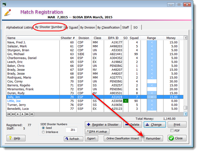Enable the PDF checkbox
The image size is (199, 153).
pos(172,130)
